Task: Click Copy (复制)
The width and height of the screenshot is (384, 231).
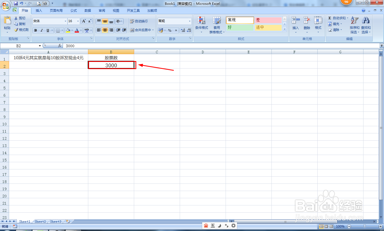Action: [x=20, y=24]
